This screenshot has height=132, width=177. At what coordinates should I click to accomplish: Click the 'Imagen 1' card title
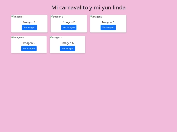[x=29, y=22]
